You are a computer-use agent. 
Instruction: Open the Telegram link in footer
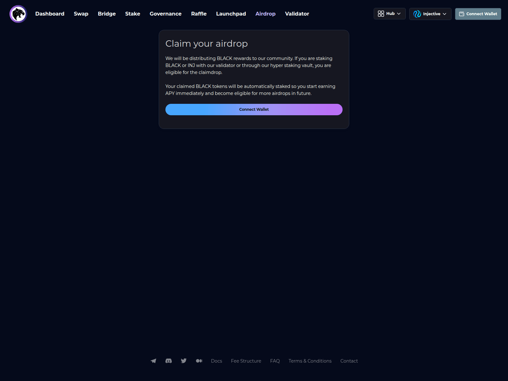tap(153, 361)
